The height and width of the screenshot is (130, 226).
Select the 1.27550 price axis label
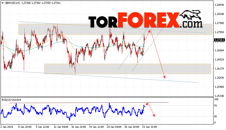pos(219,32)
